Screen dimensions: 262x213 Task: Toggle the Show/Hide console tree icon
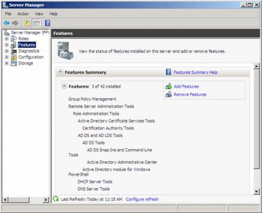click(x=37, y=23)
